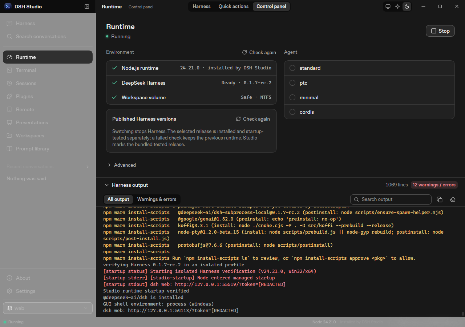Click the Remote device icon
Image resolution: width=465 pixels, height=327 pixels.
click(10, 109)
